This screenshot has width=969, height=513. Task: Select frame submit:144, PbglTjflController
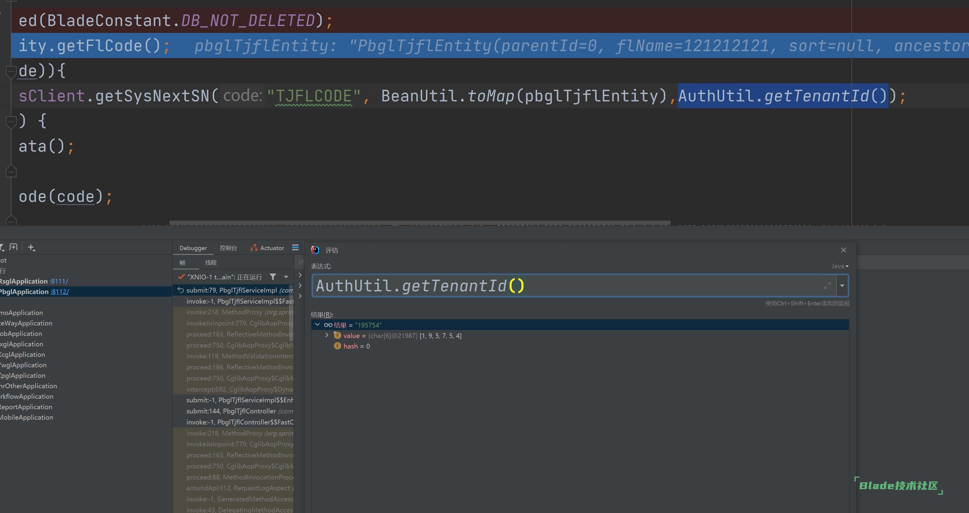coord(233,411)
